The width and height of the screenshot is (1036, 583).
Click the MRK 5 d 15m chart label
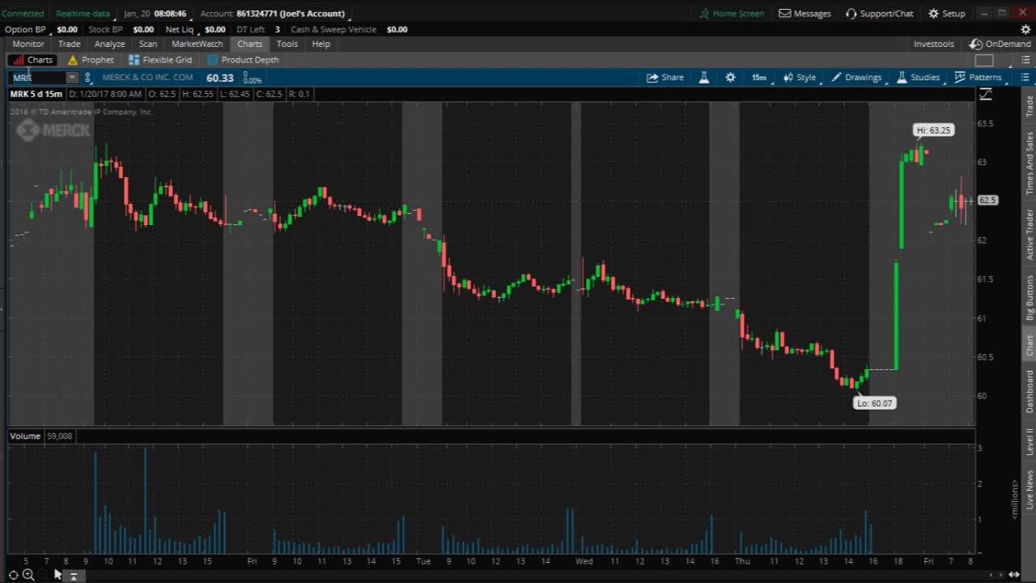pos(36,94)
